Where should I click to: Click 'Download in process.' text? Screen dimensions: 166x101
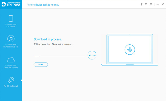tap(48, 39)
